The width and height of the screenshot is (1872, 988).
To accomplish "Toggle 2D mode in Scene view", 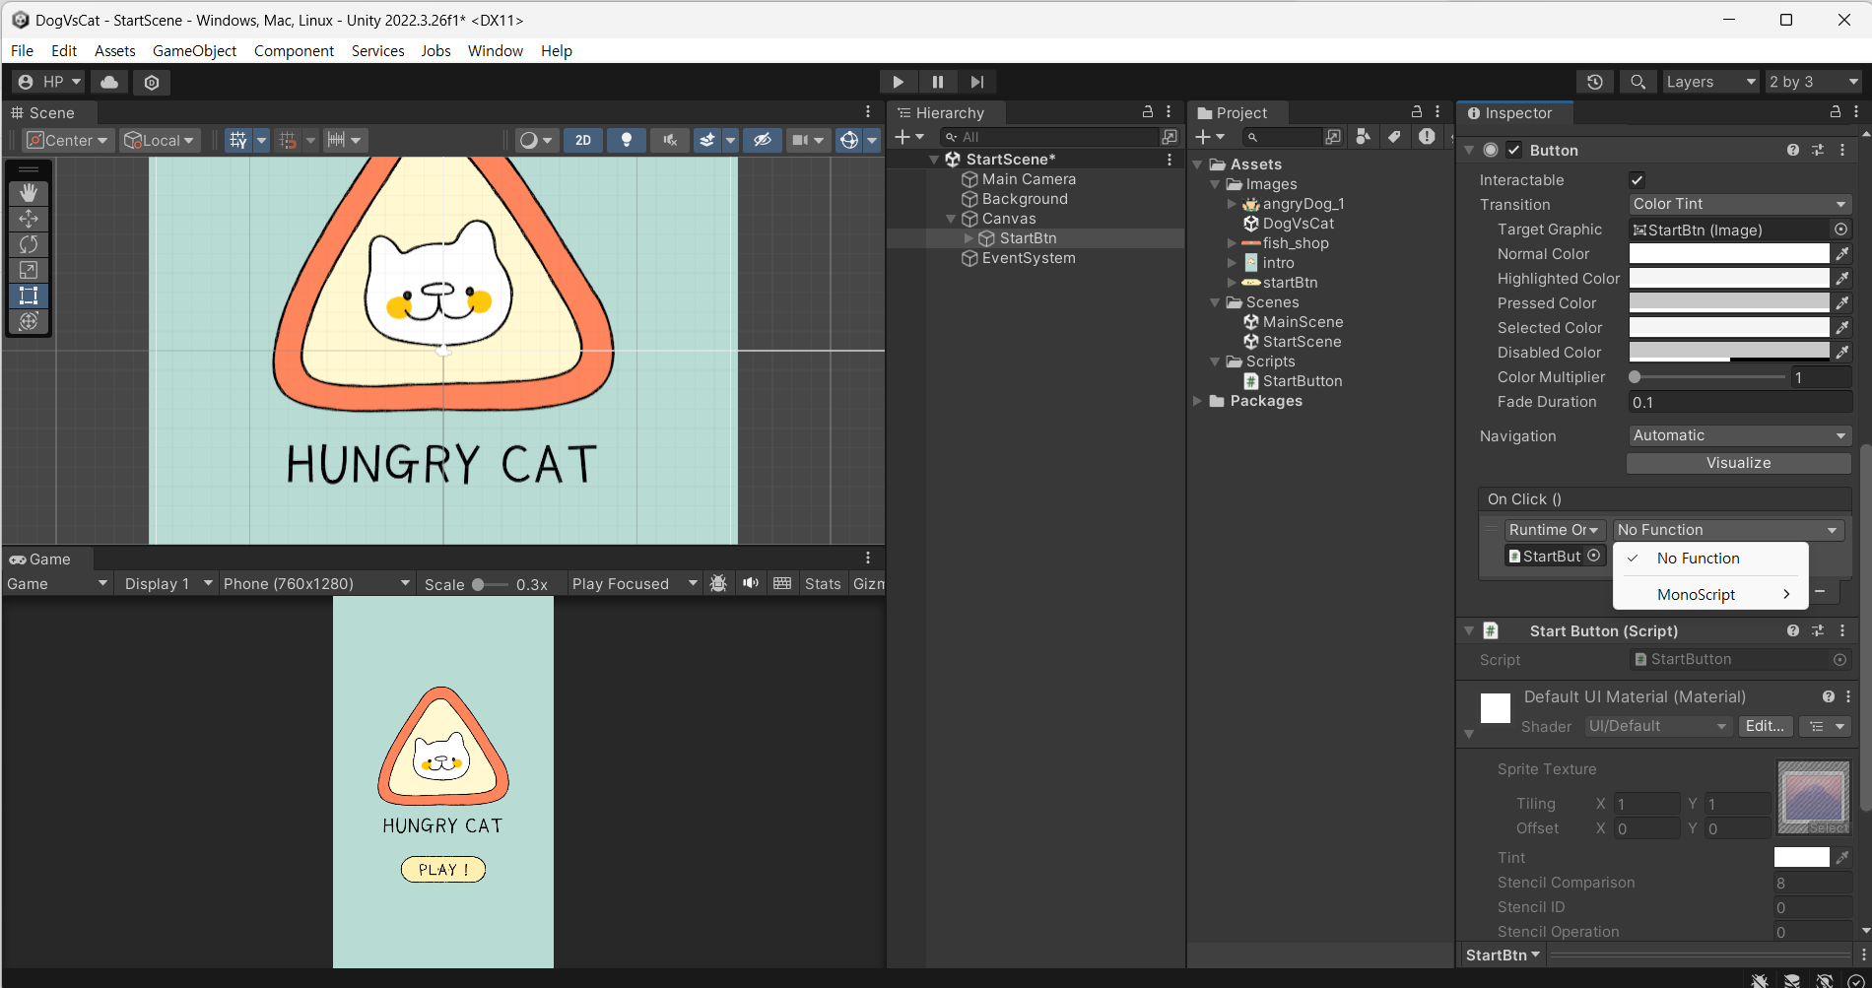I will point(583,140).
